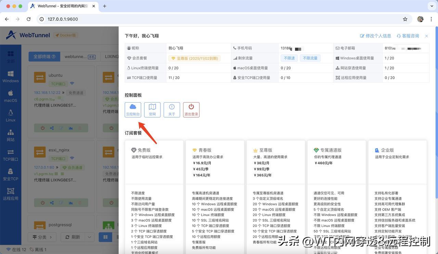Select 网站 category in the sidebar
Image resolution: width=438 pixels, height=254 pixels.
click(x=11, y=135)
